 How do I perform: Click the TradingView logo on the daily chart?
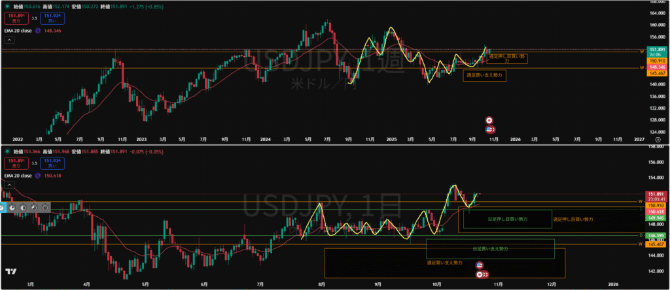click(10, 272)
